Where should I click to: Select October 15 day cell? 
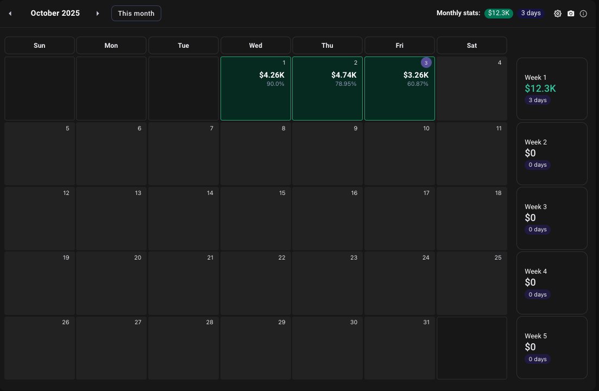tap(256, 218)
